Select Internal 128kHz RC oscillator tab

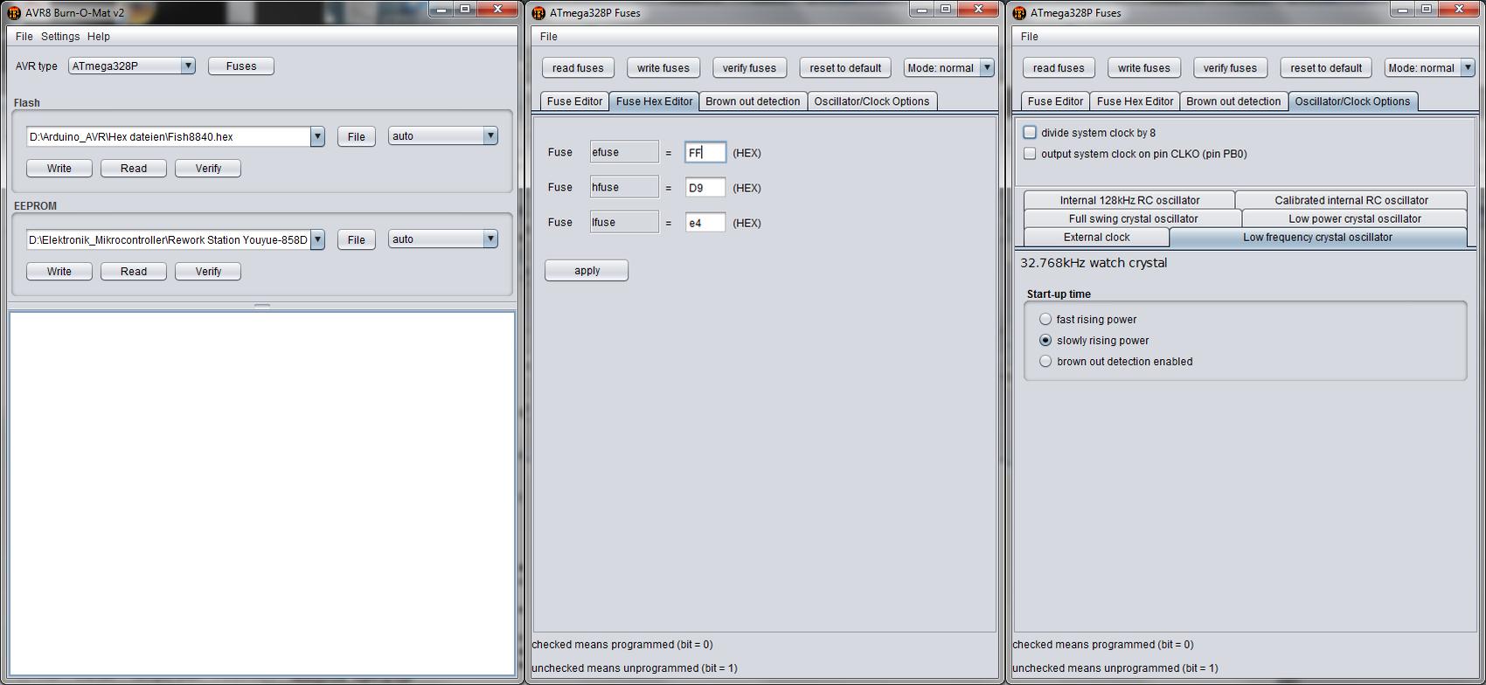point(1129,200)
